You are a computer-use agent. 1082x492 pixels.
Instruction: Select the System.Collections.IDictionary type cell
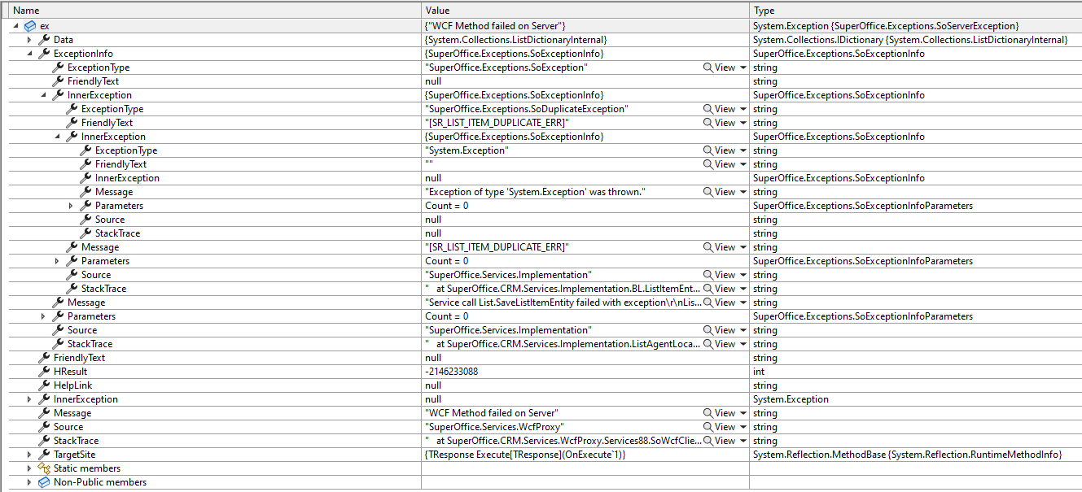[910, 40]
